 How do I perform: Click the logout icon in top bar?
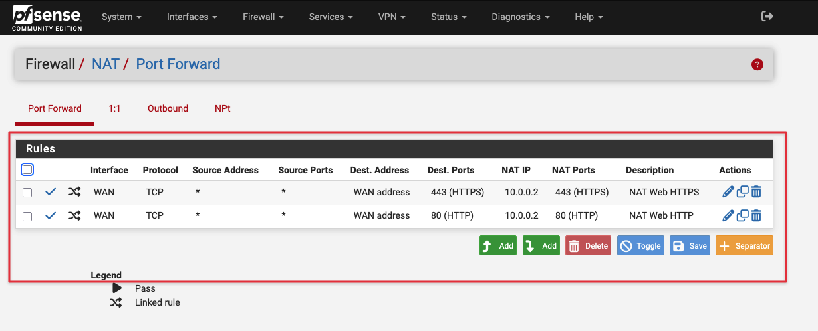(x=767, y=17)
